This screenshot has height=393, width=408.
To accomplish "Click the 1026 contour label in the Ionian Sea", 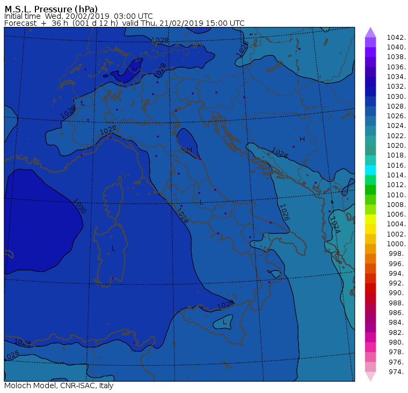I will coord(284,212).
